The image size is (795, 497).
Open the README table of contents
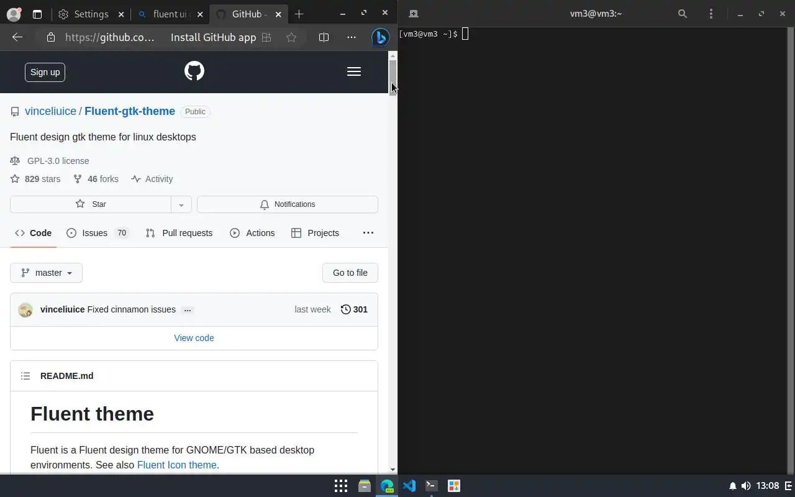coord(25,376)
